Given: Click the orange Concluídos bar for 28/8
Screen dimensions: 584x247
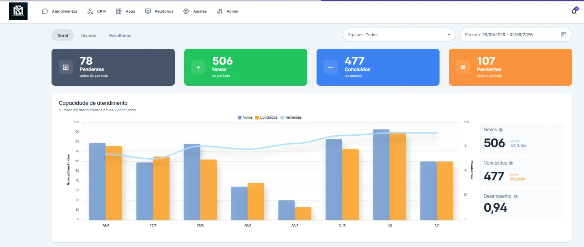Looking at the screenshot, I should click(x=208, y=190).
